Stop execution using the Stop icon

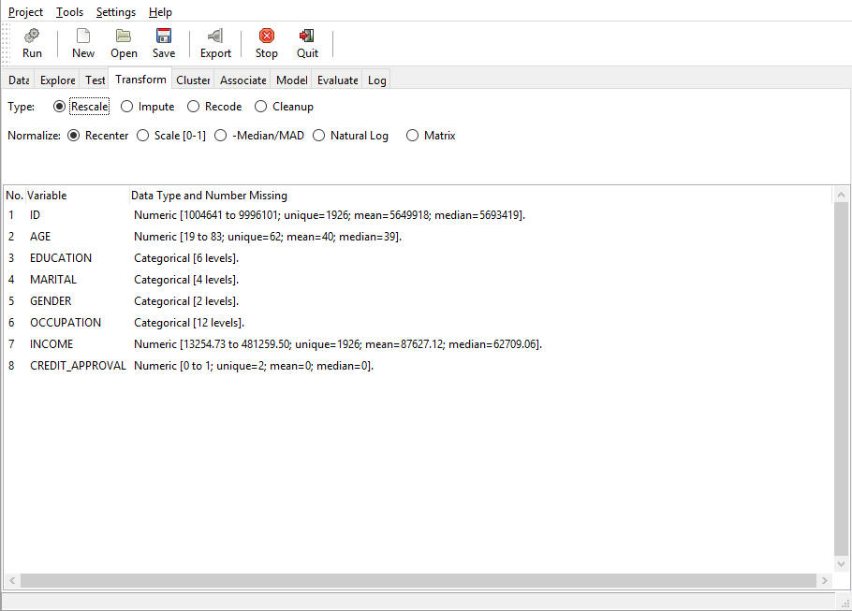(266, 36)
